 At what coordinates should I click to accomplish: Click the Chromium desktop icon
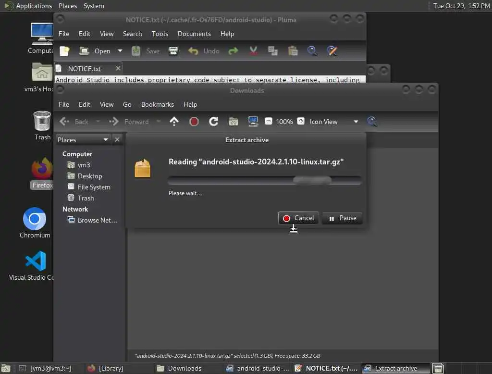[35, 223]
